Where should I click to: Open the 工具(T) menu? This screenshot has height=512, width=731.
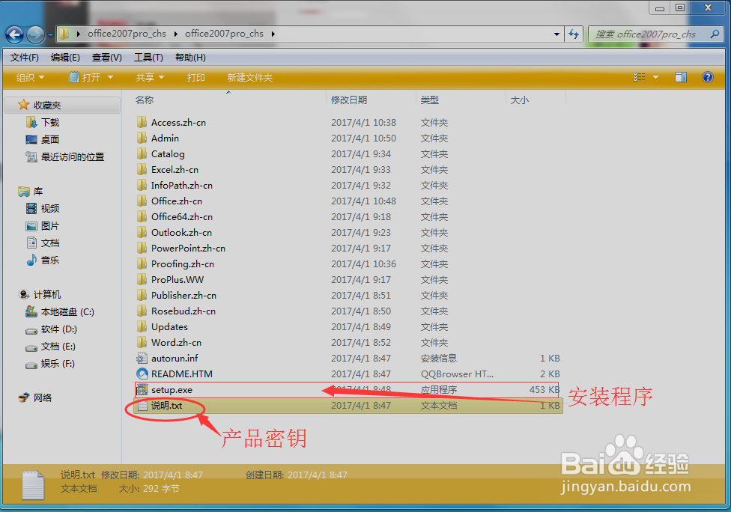click(x=148, y=58)
